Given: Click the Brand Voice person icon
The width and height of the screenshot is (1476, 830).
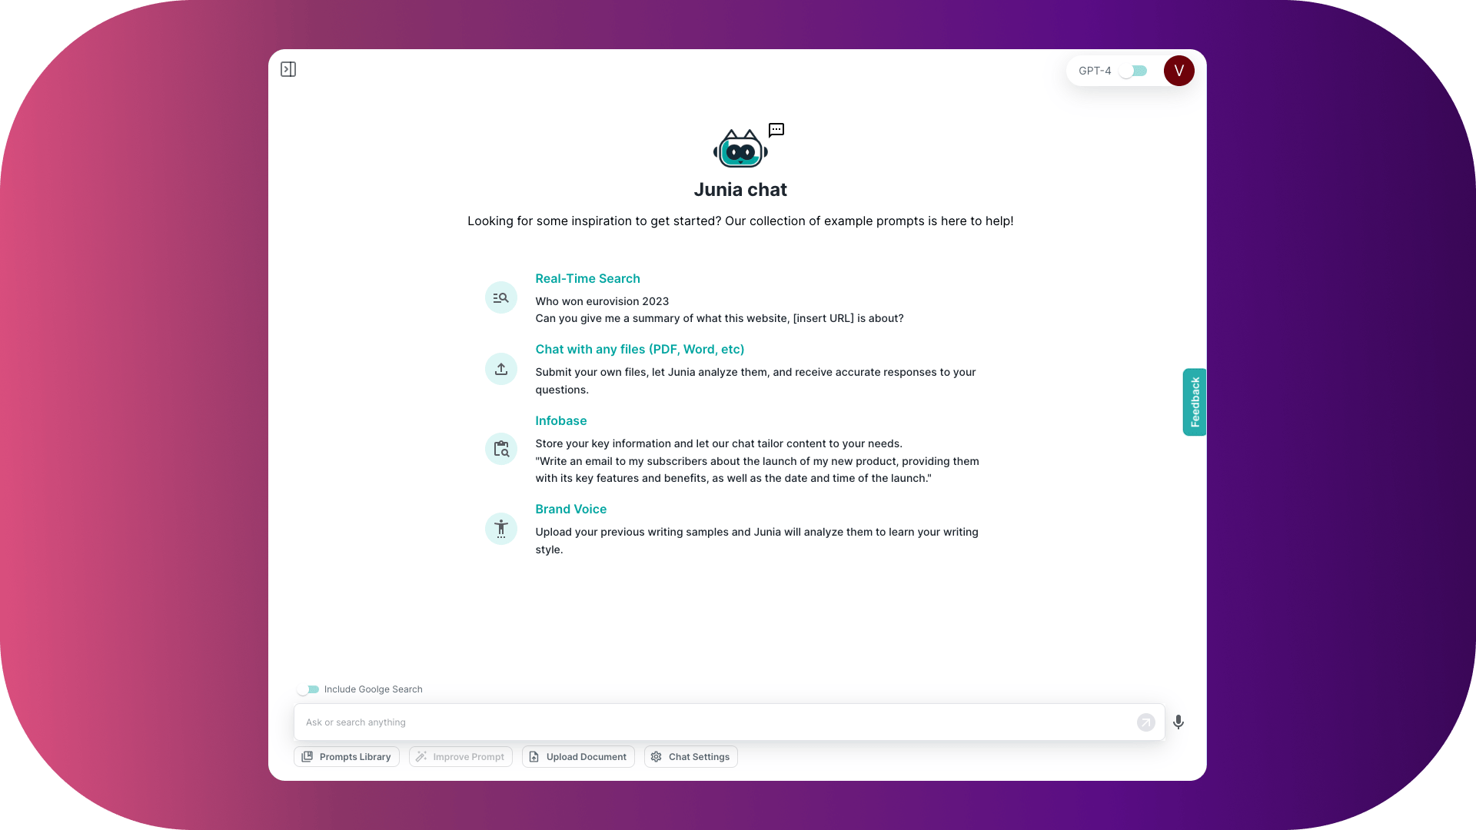Looking at the screenshot, I should coord(501,529).
